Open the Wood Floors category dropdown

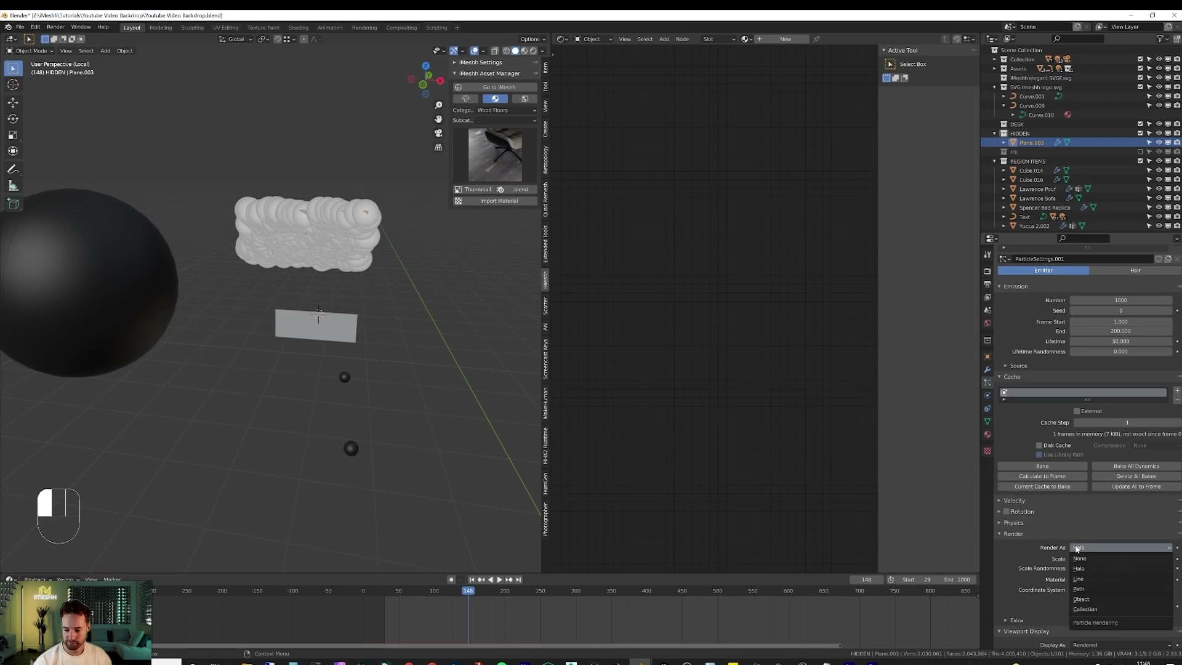click(506, 110)
